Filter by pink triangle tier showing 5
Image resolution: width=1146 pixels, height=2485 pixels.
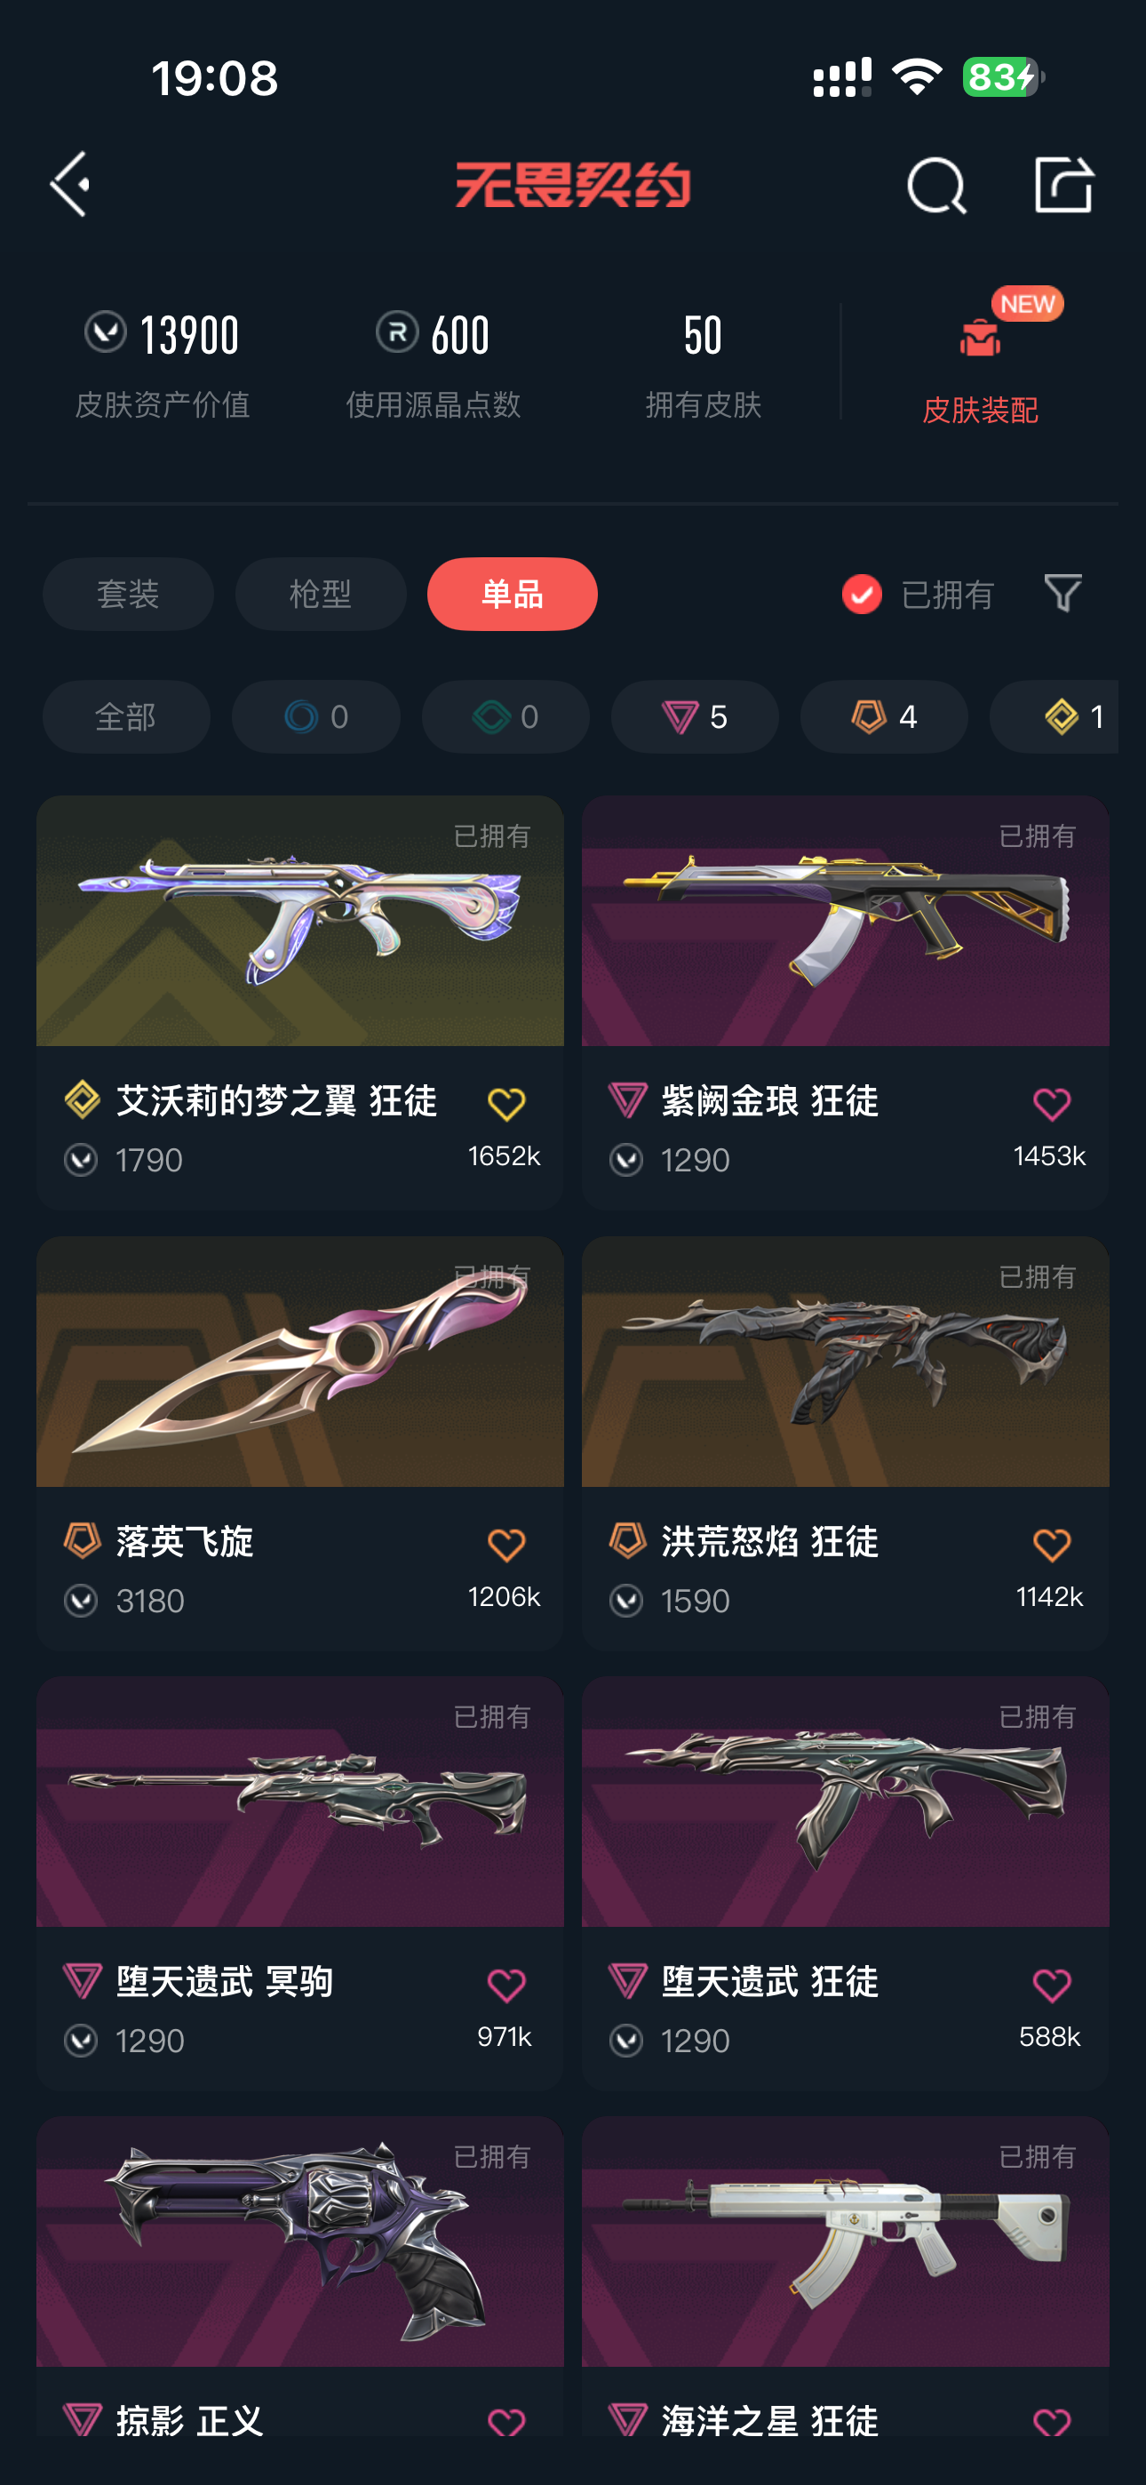(x=695, y=716)
